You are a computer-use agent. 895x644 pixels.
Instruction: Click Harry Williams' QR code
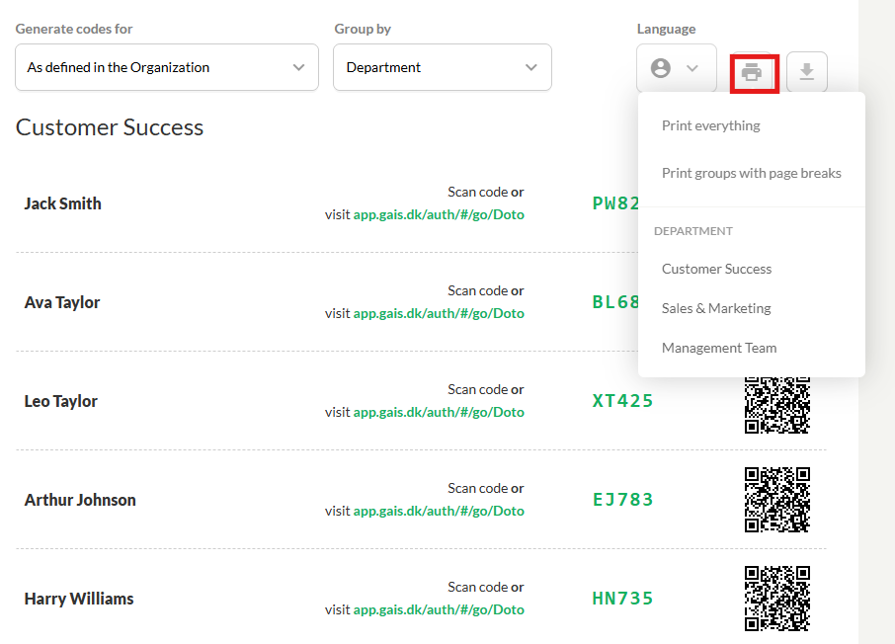[776, 599]
